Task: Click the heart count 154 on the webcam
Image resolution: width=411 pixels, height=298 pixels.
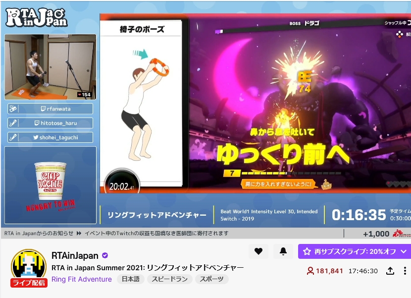Action: (84, 95)
